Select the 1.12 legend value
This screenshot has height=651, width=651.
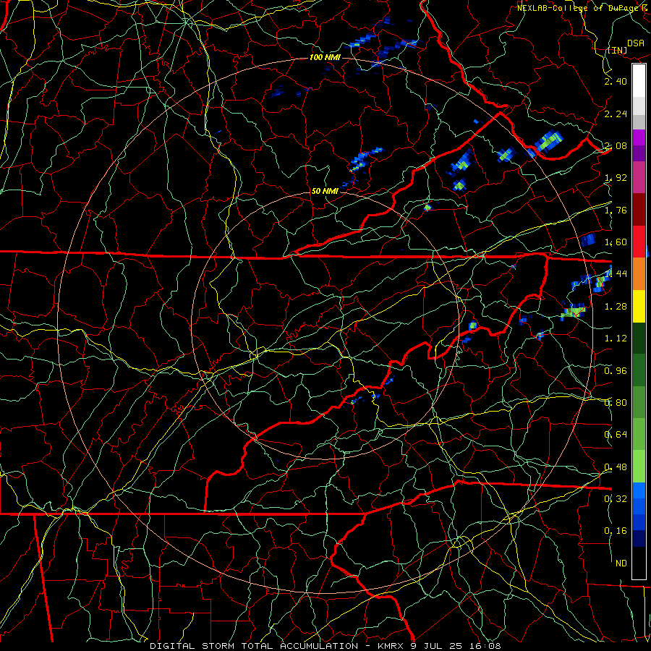click(x=616, y=339)
